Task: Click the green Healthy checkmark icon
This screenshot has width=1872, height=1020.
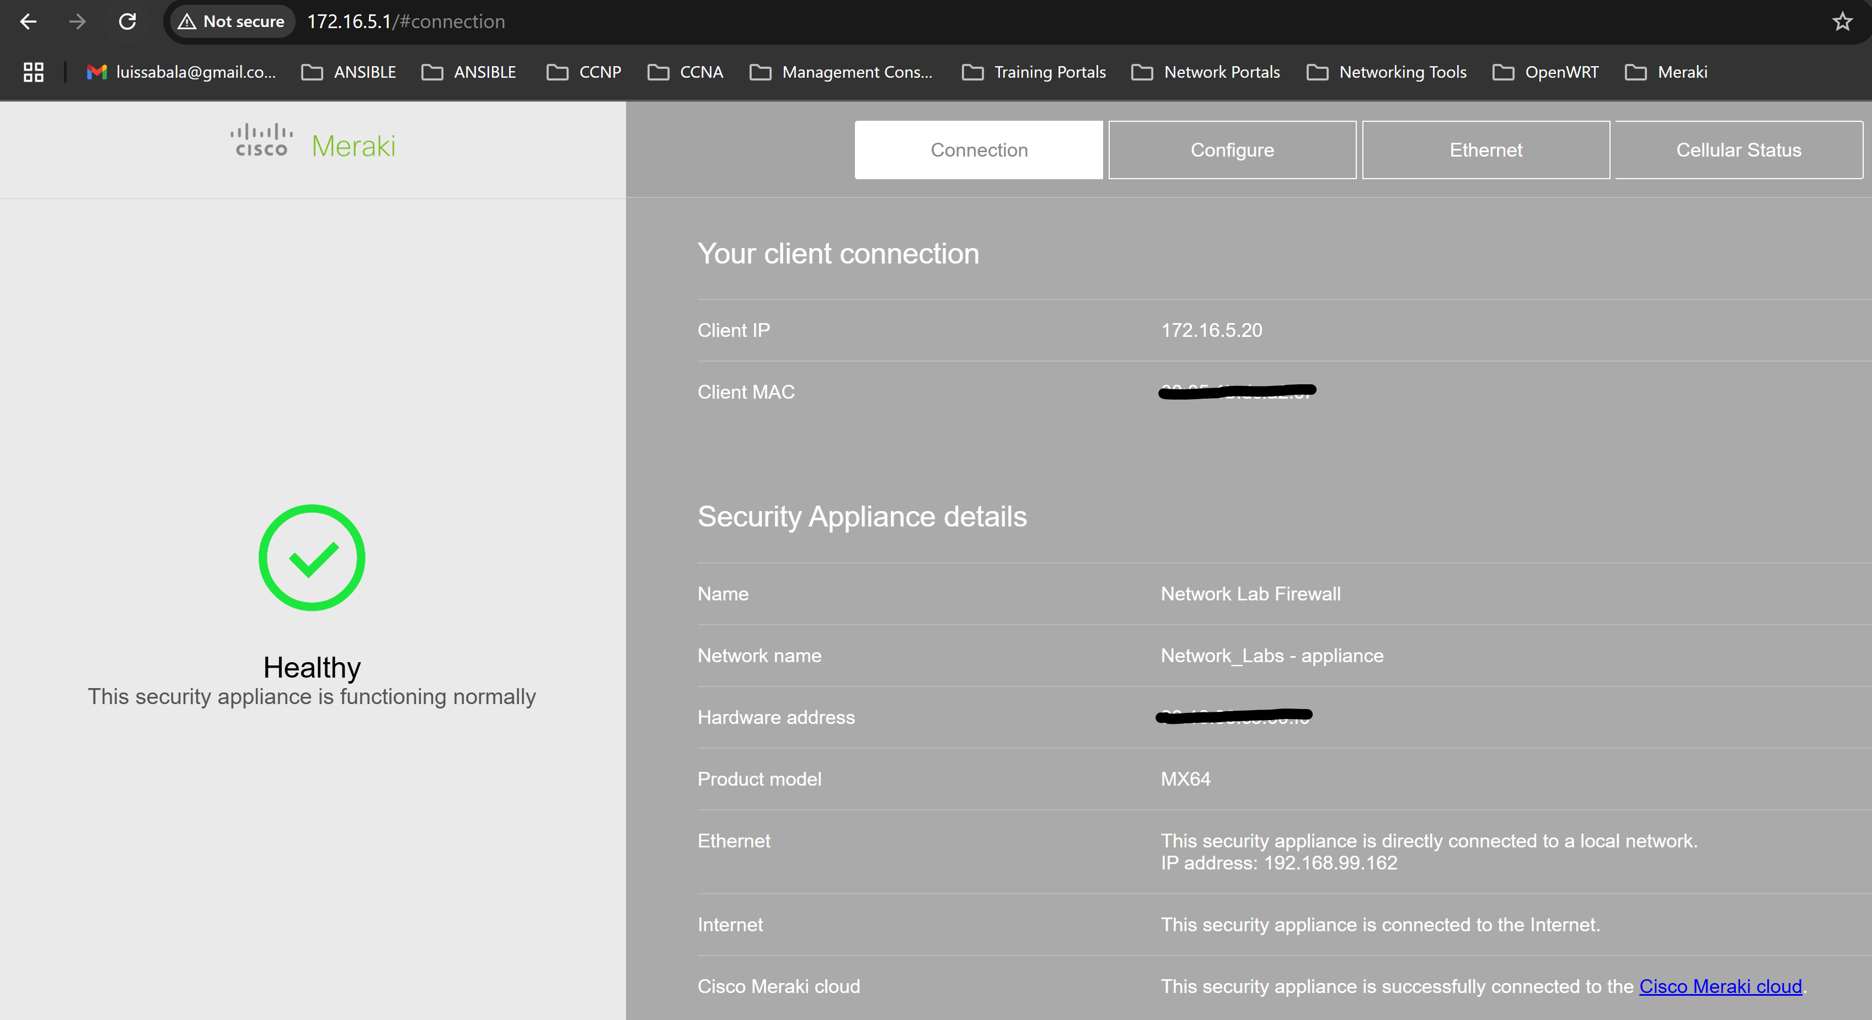Action: (x=312, y=557)
